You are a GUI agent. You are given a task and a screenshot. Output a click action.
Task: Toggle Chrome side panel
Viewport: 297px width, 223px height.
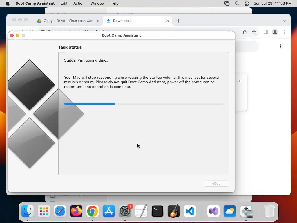266,32
